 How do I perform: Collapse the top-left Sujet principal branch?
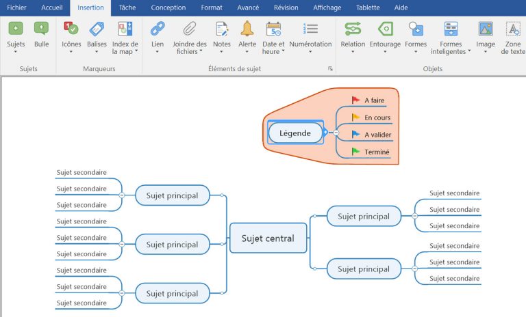tap(121, 195)
